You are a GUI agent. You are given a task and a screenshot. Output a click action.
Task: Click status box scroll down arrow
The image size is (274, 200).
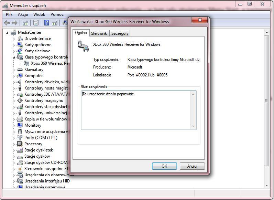tap(193, 126)
